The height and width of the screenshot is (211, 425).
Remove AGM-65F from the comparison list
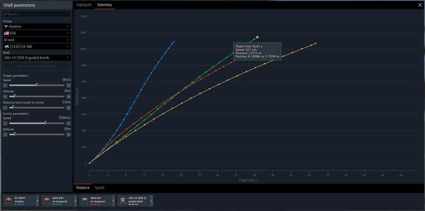[113, 201]
